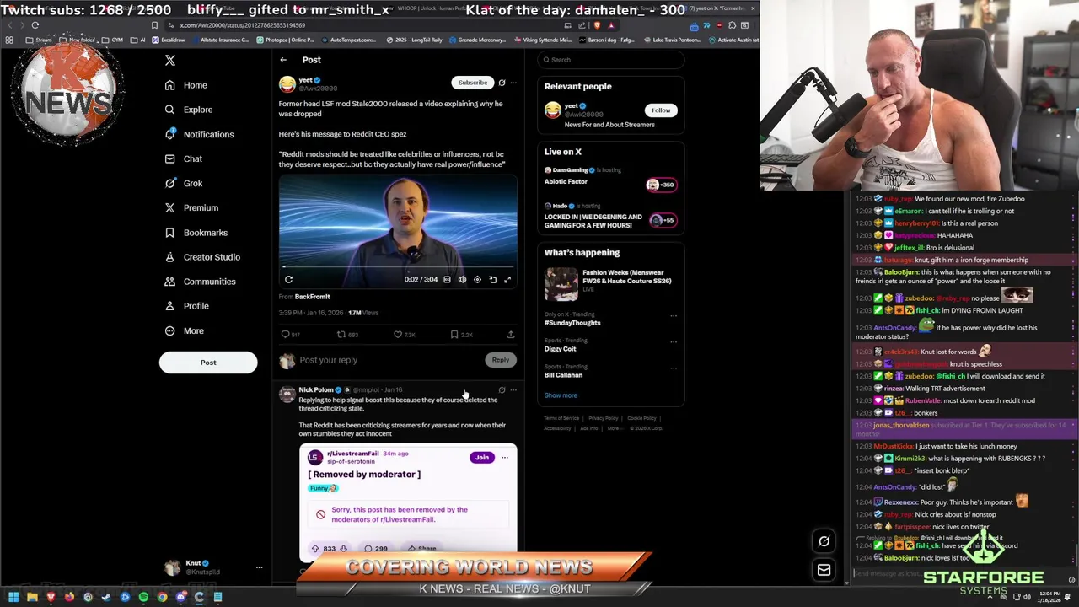The image size is (1079, 607).
Task: Toggle video captions CC button
Action: [447, 279]
